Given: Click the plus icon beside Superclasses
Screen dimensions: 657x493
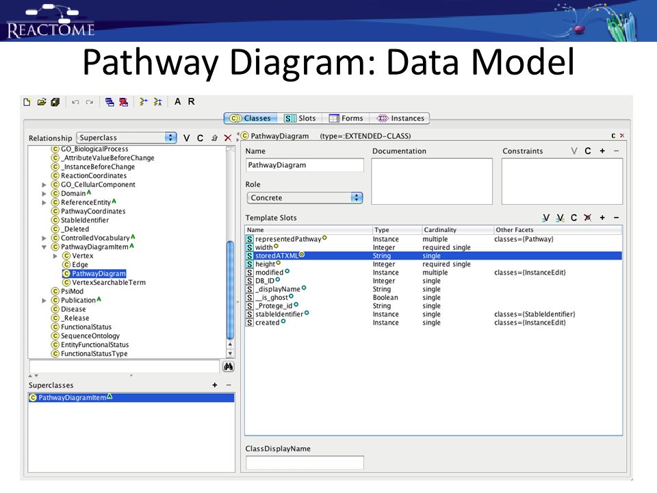Looking at the screenshot, I should [214, 385].
